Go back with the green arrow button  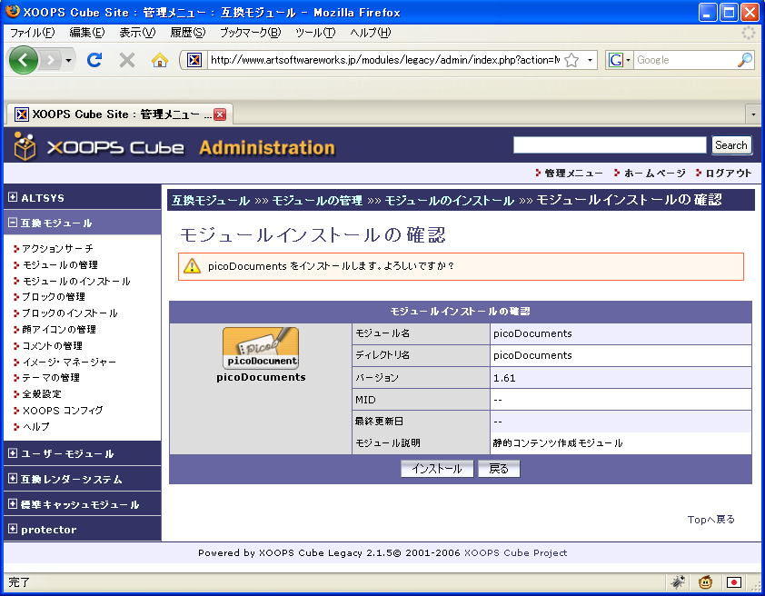pyautogui.click(x=23, y=60)
